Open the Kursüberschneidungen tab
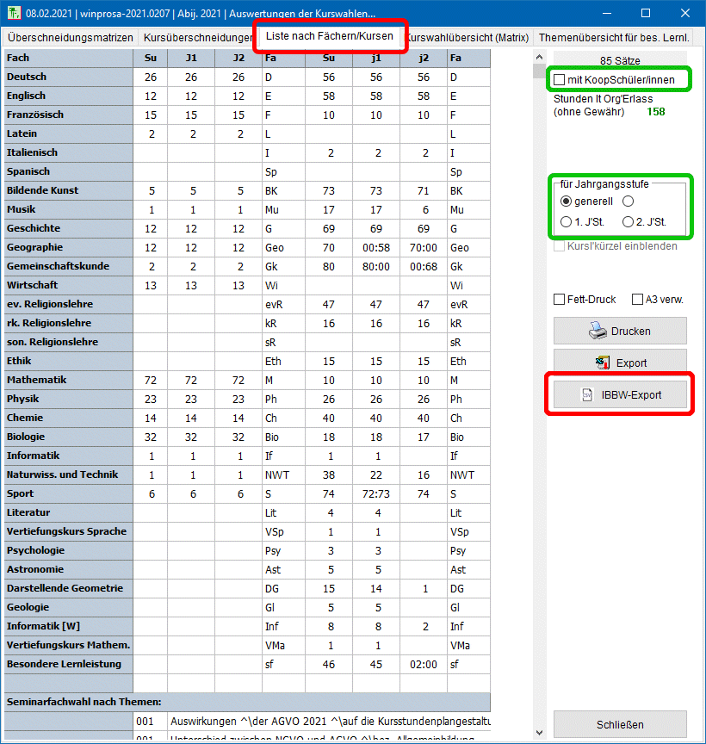The width and height of the screenshot is (706, 744). click(196, 38)
